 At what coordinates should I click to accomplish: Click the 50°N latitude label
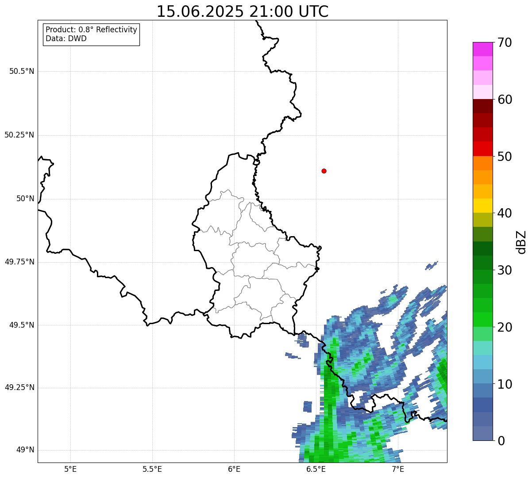point(25,199)
